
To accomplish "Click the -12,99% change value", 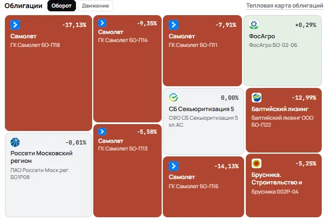I will (304, 98).
